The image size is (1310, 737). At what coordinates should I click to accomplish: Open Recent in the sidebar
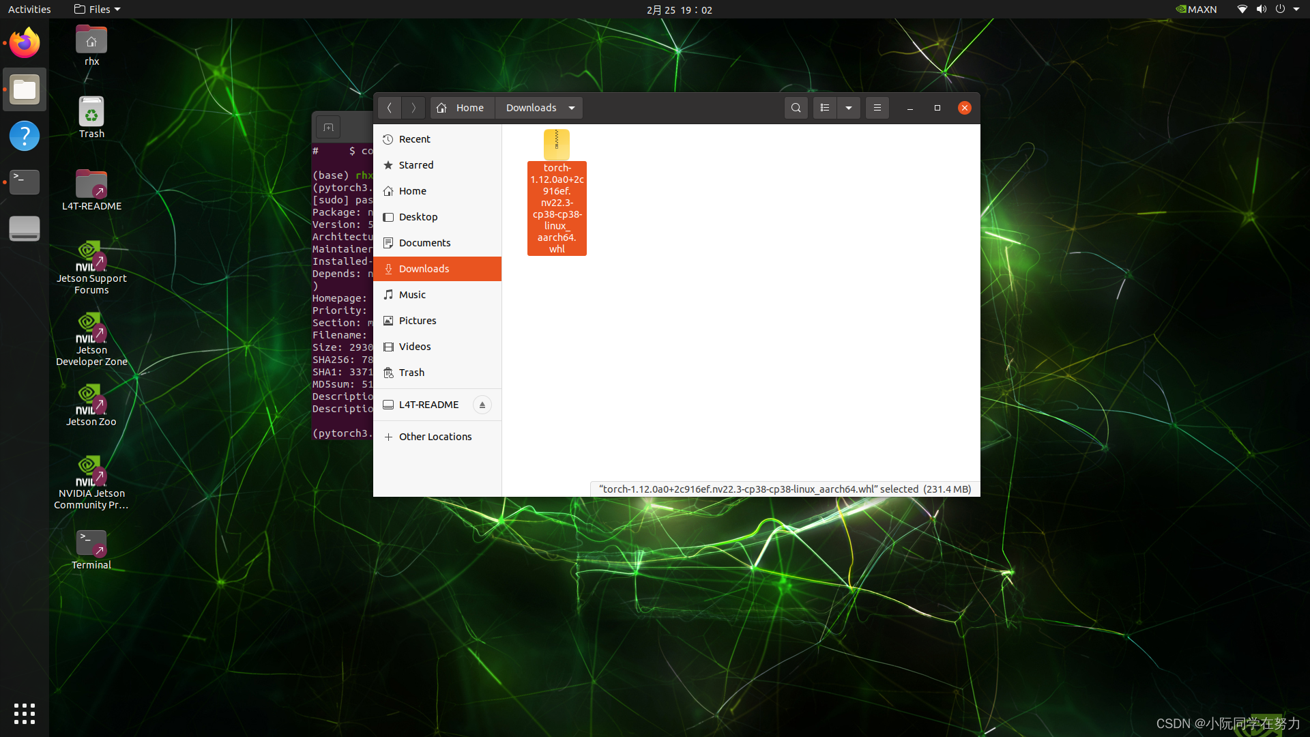point(437,139)
